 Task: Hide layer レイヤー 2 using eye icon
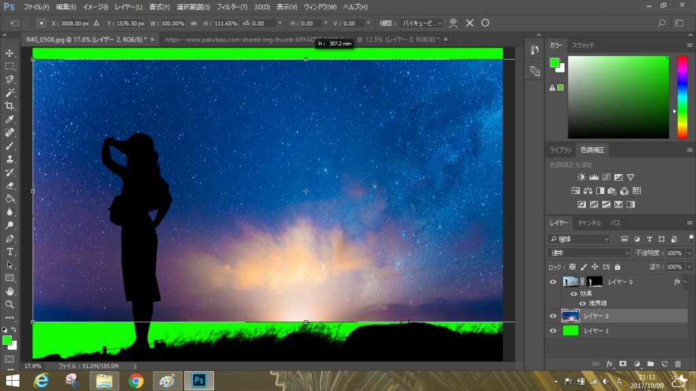click(x=553, y=316)
